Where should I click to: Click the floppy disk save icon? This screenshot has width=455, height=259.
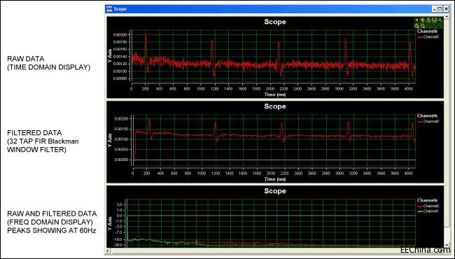point(435,20)
